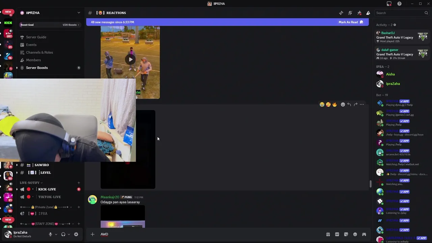Mark As Read in new messages bar

point(351,22)
